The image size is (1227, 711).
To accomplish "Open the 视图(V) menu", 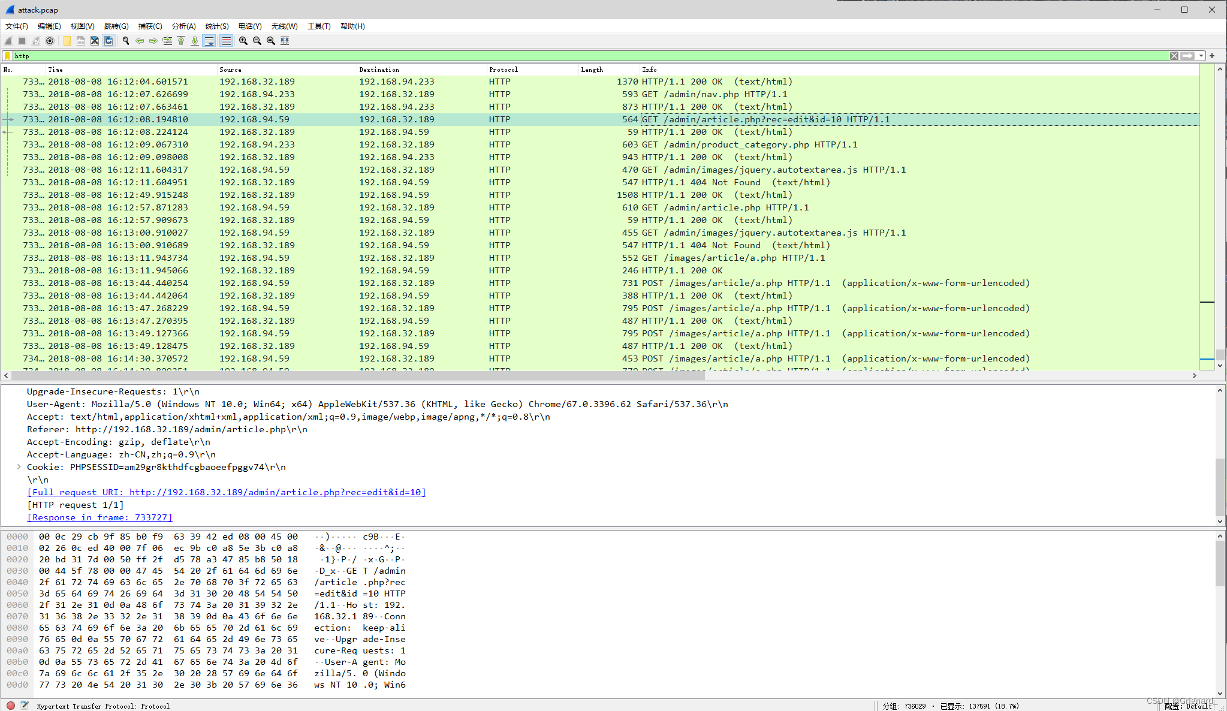I will click(x=83, y=26).
